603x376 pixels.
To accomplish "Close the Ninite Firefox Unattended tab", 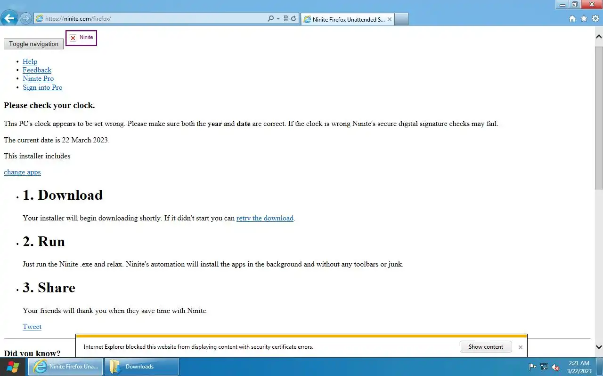I will pyautogui.click(x=389, y=19).
